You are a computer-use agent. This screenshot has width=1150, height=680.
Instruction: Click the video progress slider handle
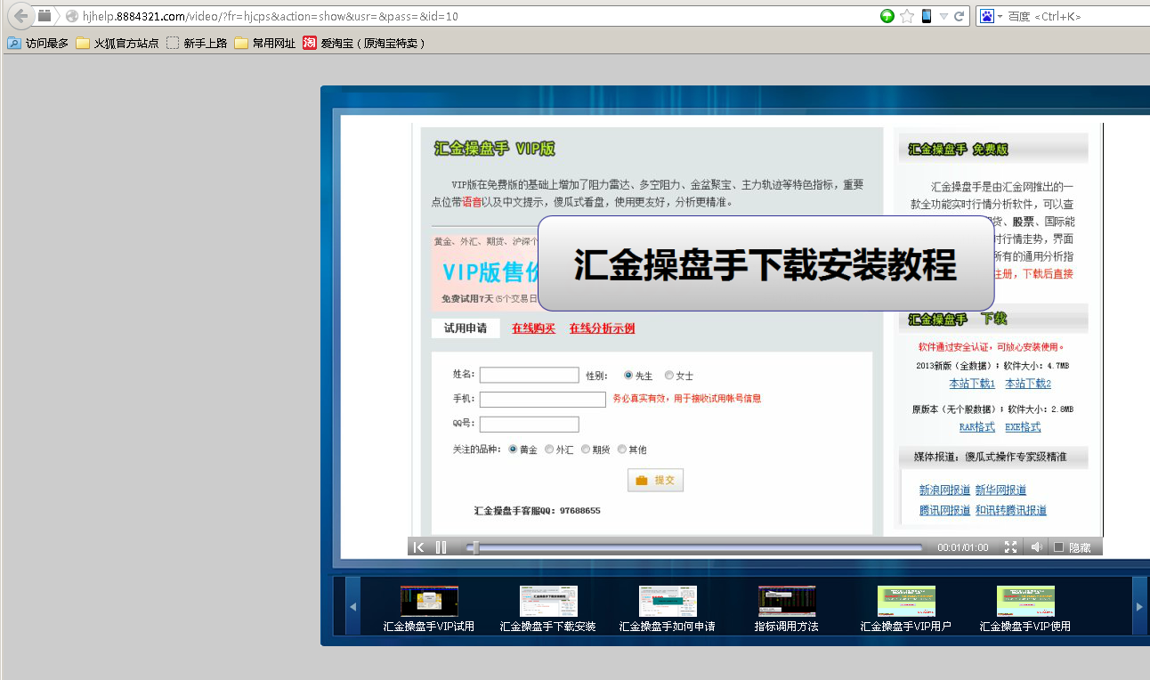475,547
